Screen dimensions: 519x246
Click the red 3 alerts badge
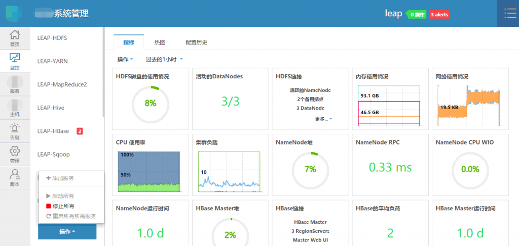pyautogui.click(x=439, y=15)
